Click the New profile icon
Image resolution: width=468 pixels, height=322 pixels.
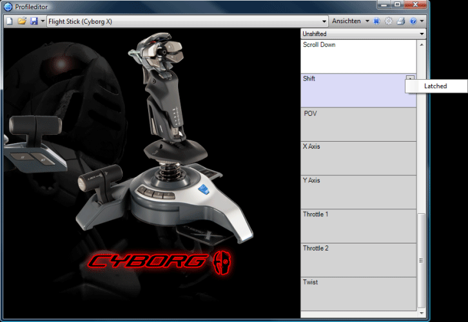10,21
